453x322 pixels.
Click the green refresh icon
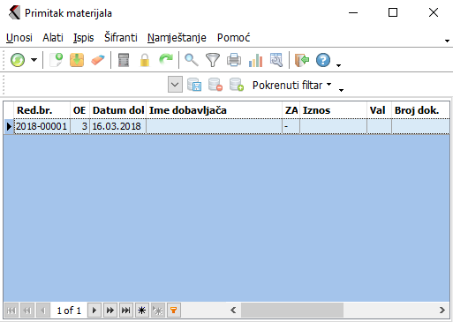18,60
